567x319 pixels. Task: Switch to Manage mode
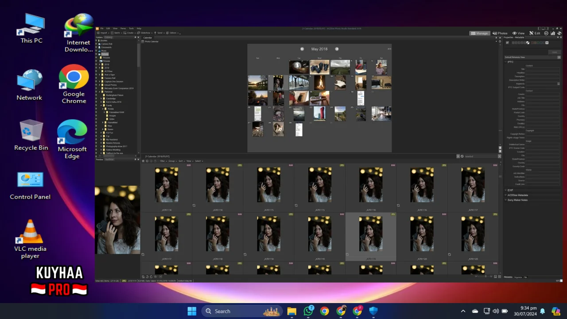[x=479, y=33]
